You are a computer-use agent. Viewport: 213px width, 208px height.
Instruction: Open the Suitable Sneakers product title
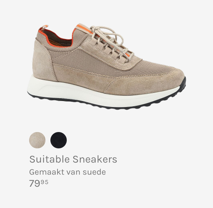tap(73, 159)
